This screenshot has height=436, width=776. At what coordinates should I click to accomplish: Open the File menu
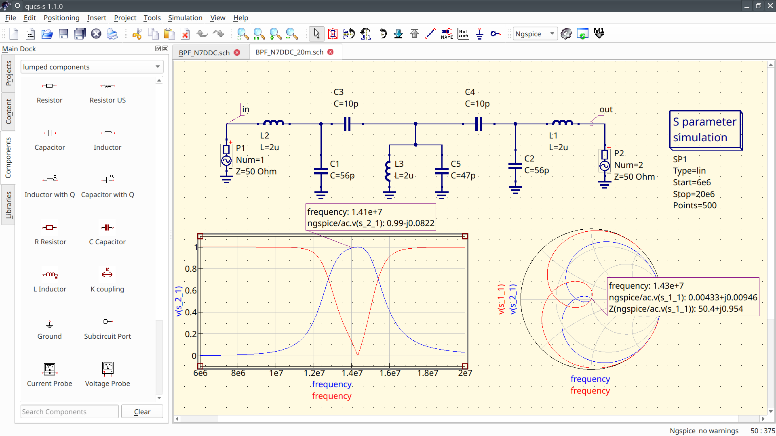point(11,18)
